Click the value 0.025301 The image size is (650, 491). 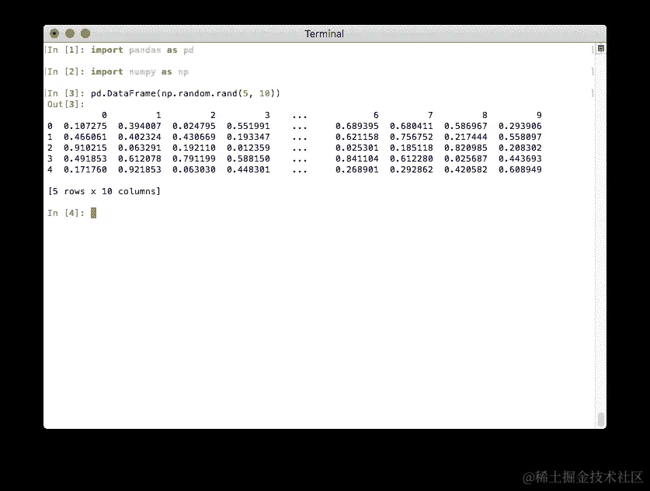click(357, 148)
